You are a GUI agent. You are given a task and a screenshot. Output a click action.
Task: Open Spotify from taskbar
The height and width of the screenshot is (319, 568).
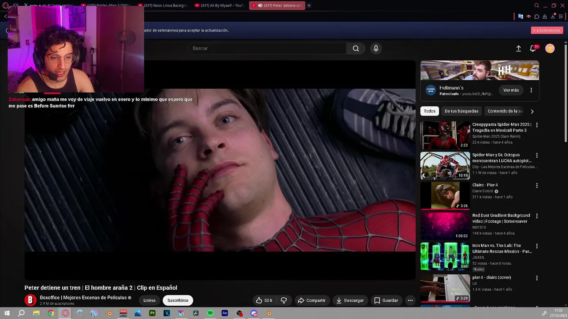(x=210, y=313)
